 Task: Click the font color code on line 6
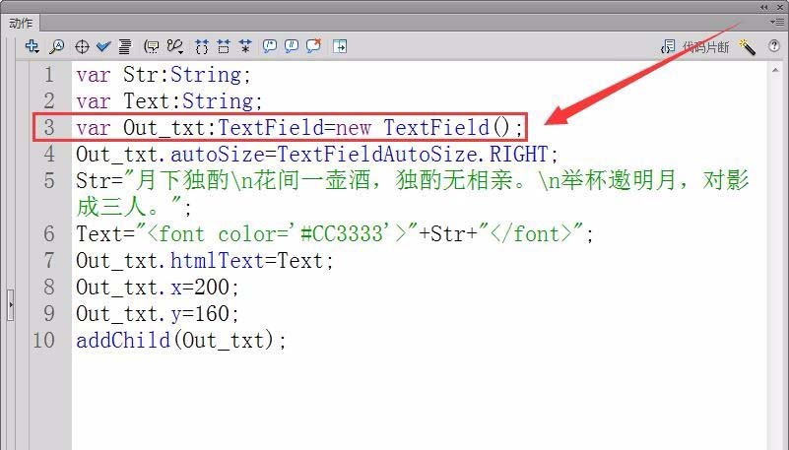click(335, 233)
